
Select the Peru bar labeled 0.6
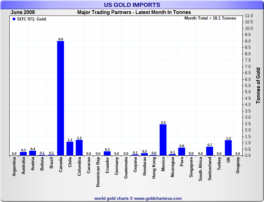click(182, 152)
